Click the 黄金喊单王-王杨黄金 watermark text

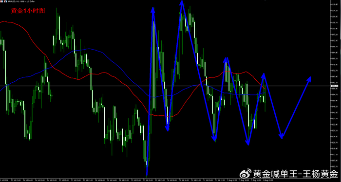(x=296, y=174)
